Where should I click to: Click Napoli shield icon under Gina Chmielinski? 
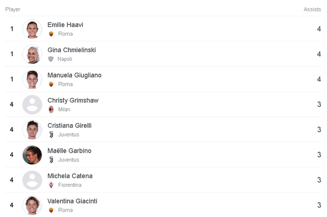(x=51, y=59)
